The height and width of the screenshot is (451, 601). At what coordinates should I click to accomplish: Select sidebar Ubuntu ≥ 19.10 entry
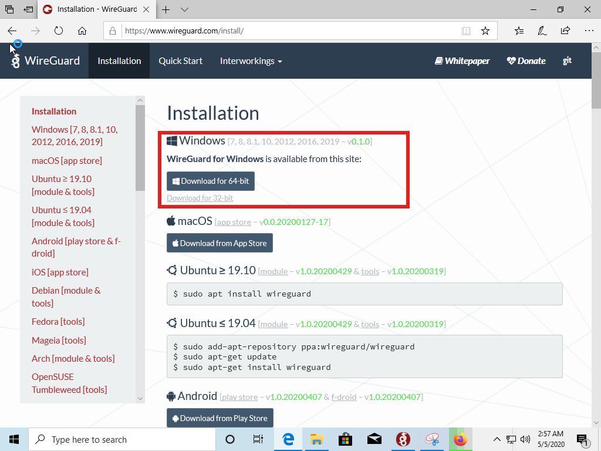click(63, 185)
